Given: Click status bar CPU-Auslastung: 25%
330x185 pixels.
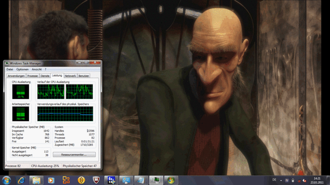Looking at the screenshot, I should tap(45, 166).
